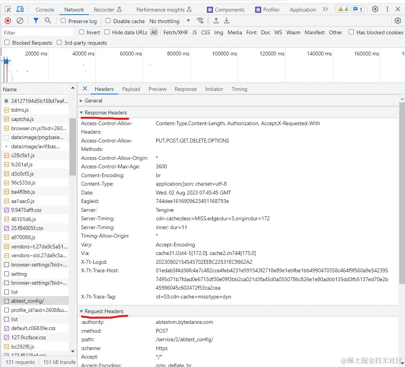Export HAR file with download icon
This screenshot has height=367, width=405.
pos(227,21)
